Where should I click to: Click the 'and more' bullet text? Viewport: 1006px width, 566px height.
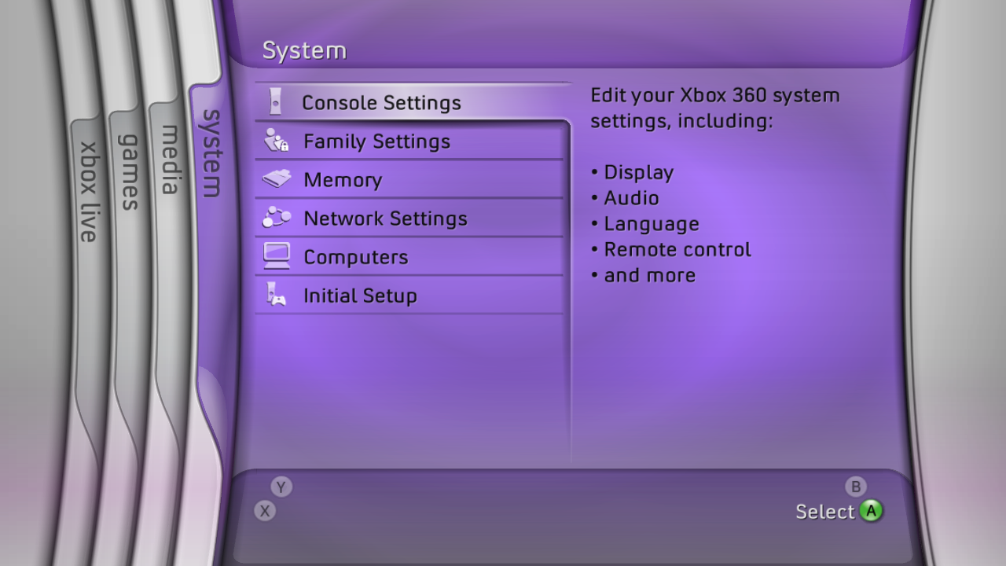click(649, 276)
